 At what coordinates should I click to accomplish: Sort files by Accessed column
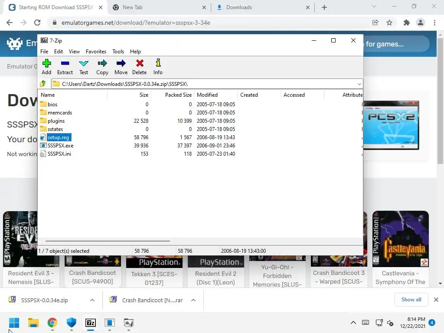(302, 95)
